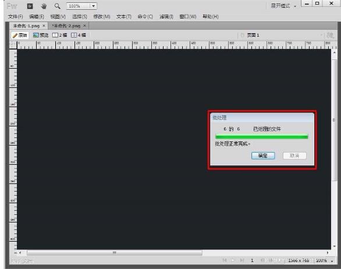Click the horizontal scrollbar thumb below canvas
Viewport: 341px width, 269px height.
click(115, 253)
